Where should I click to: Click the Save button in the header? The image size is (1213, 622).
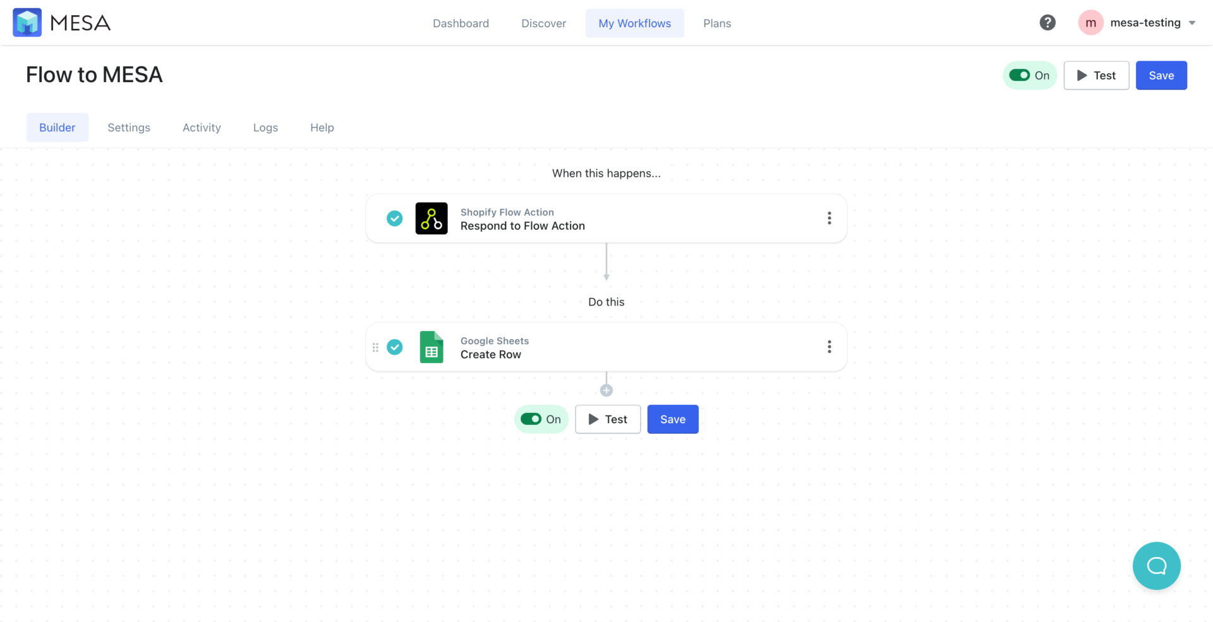coord(1161,75)
